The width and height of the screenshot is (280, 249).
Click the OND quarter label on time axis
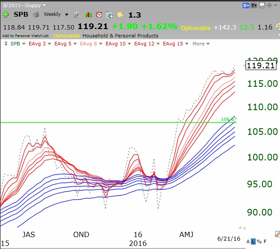[81, 234]
